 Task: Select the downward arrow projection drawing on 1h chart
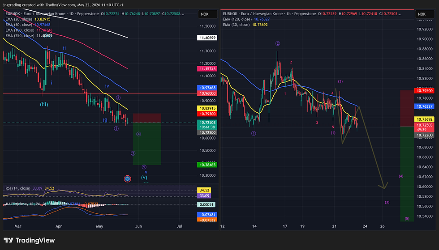point(373,148)
